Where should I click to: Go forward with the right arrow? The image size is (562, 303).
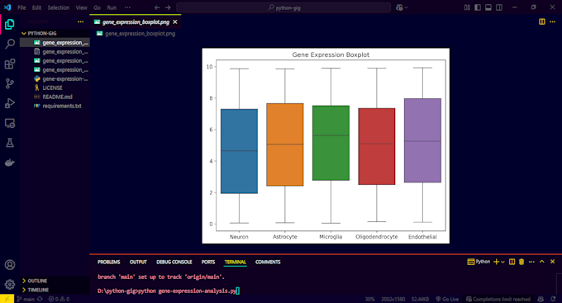(168, 7)
